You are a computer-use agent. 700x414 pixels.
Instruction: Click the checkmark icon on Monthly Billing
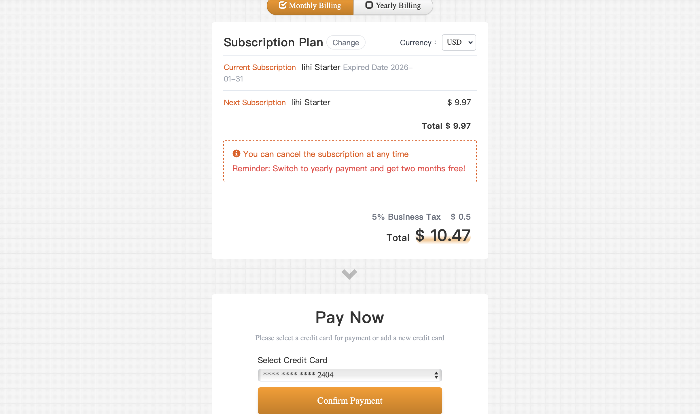pyautogui.click(x=283, y=5)
